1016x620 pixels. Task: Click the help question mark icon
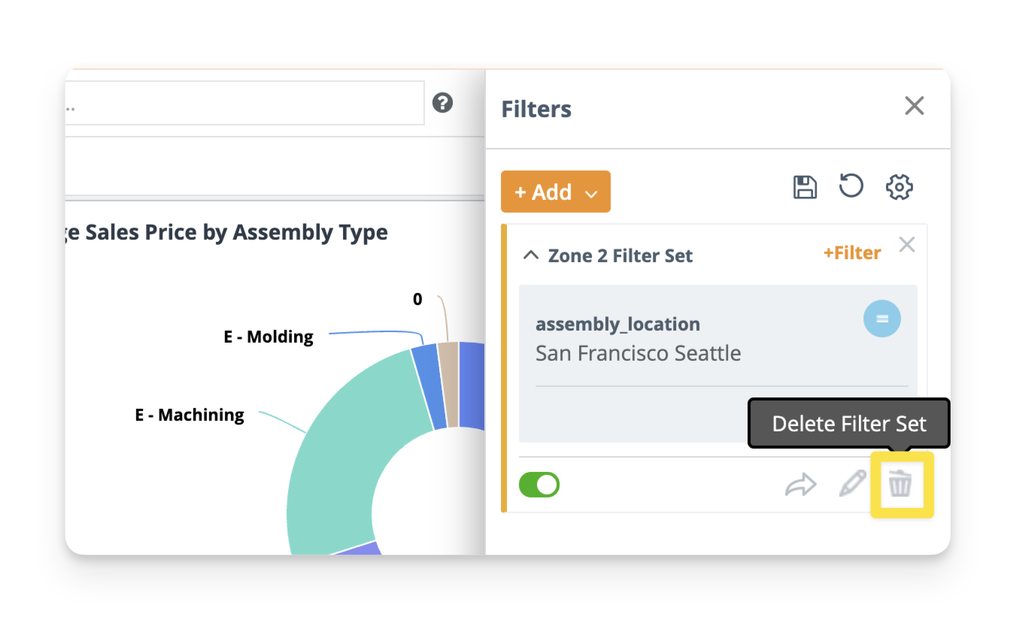(443, 103)
